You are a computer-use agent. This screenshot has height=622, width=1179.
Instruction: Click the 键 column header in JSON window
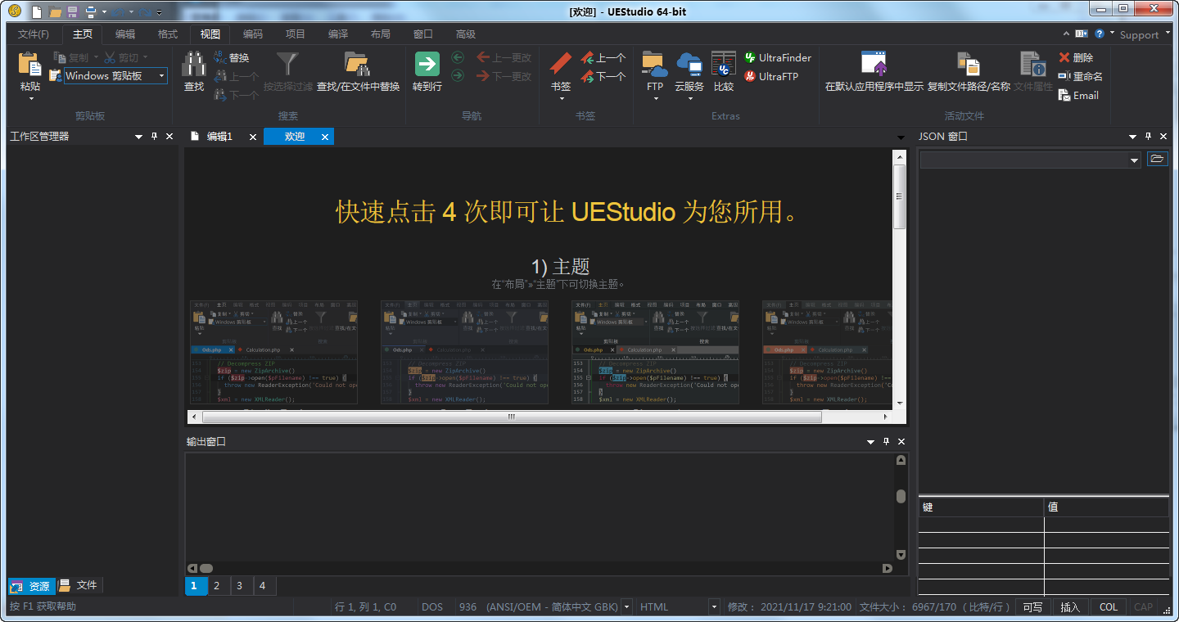(x=981, y=507)
